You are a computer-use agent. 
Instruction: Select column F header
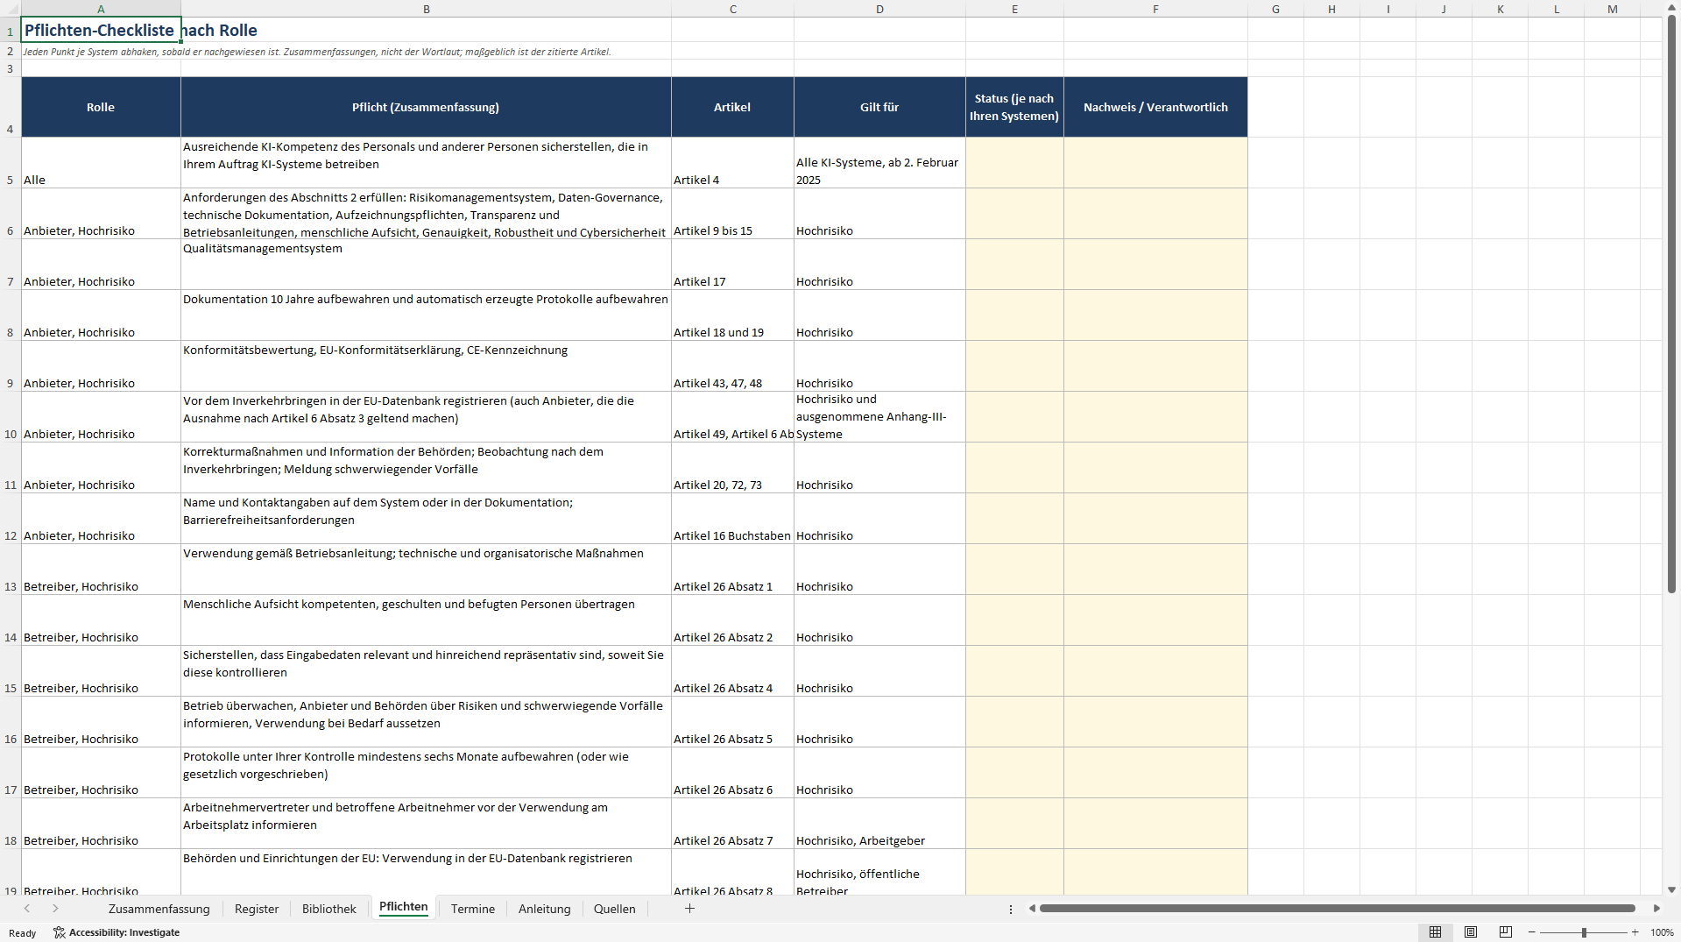1155,9
